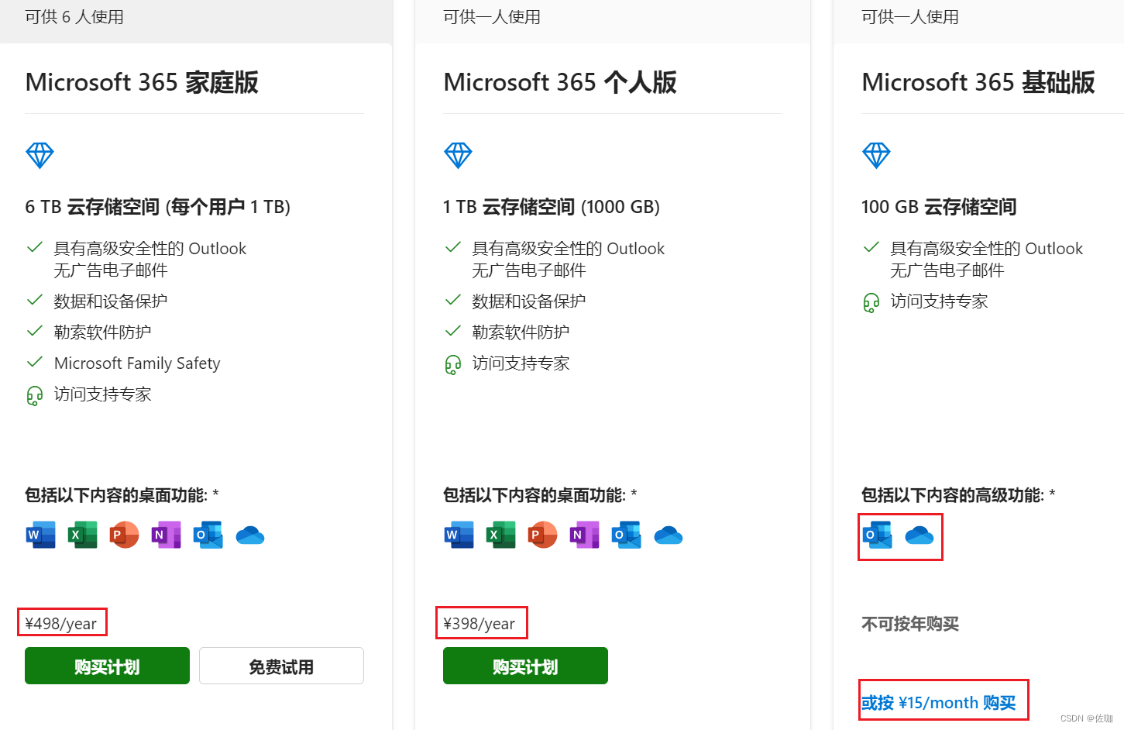Screen dimensions: 1124x730
Task: Click the 免费试用 button
Action: 281,666
